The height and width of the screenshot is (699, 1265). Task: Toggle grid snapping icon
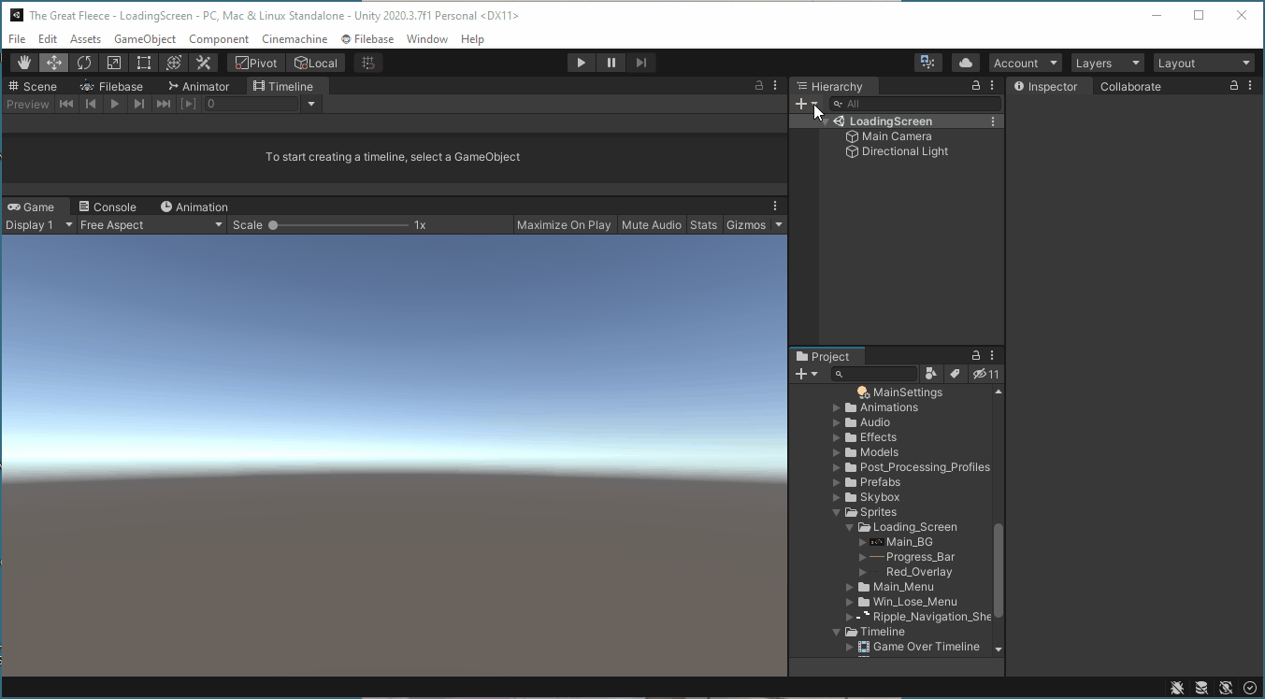tap(368, 63)
